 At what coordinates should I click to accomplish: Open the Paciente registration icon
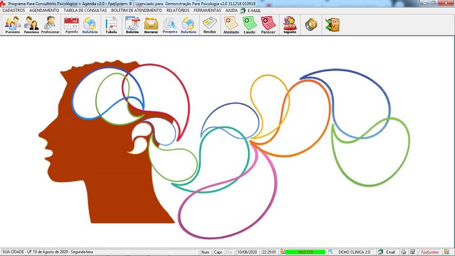[x=13, y=24]
